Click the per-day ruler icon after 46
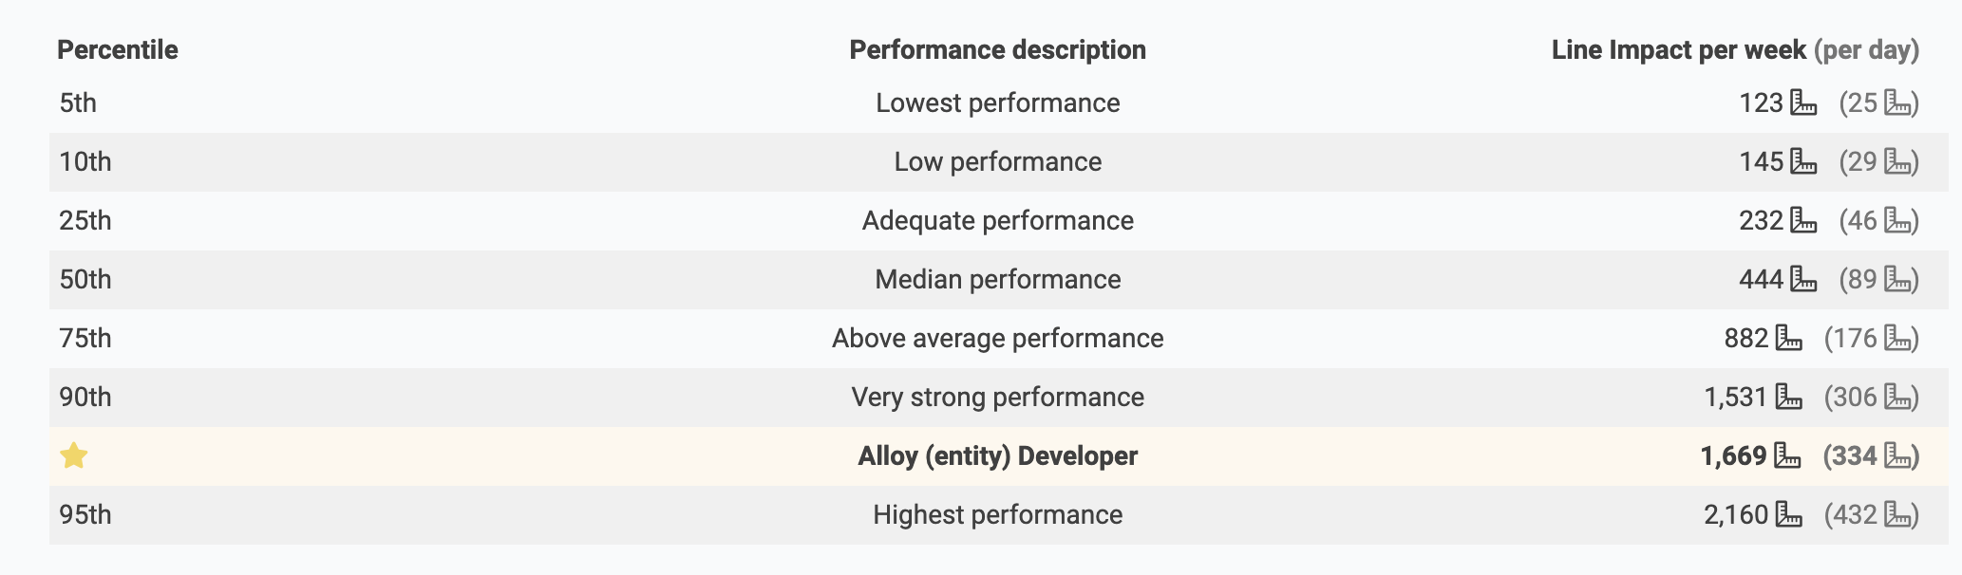 1897,220
